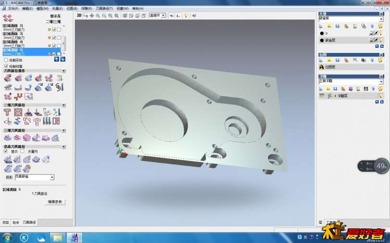This screenshot has width=390, height=243.
Task: Toggle the 绘制实体 checkbox
Action: click(6, 60)
